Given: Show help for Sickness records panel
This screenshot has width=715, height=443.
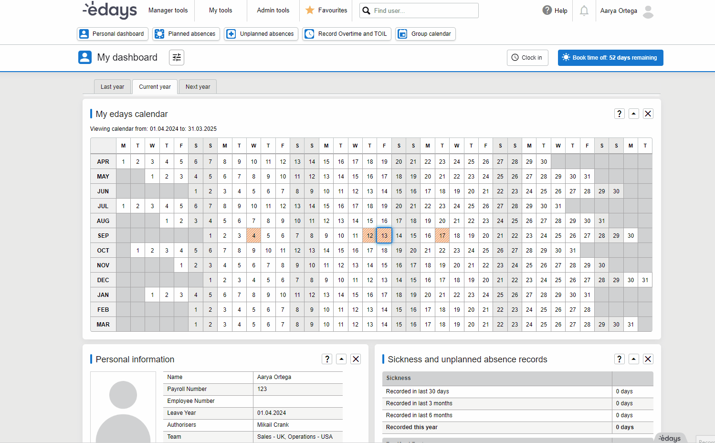Looking at the screenshot, I should 620,359.
